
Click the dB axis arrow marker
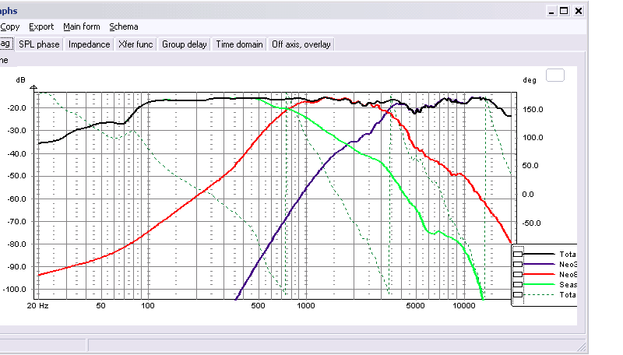coord(33,88)
